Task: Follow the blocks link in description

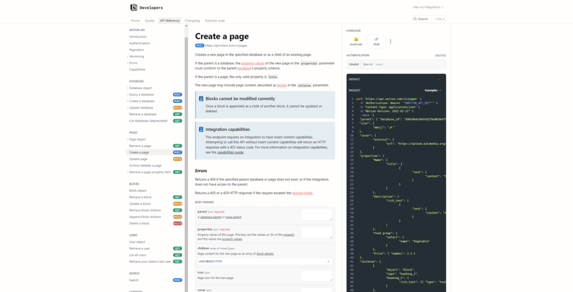Action: (282, 85)
